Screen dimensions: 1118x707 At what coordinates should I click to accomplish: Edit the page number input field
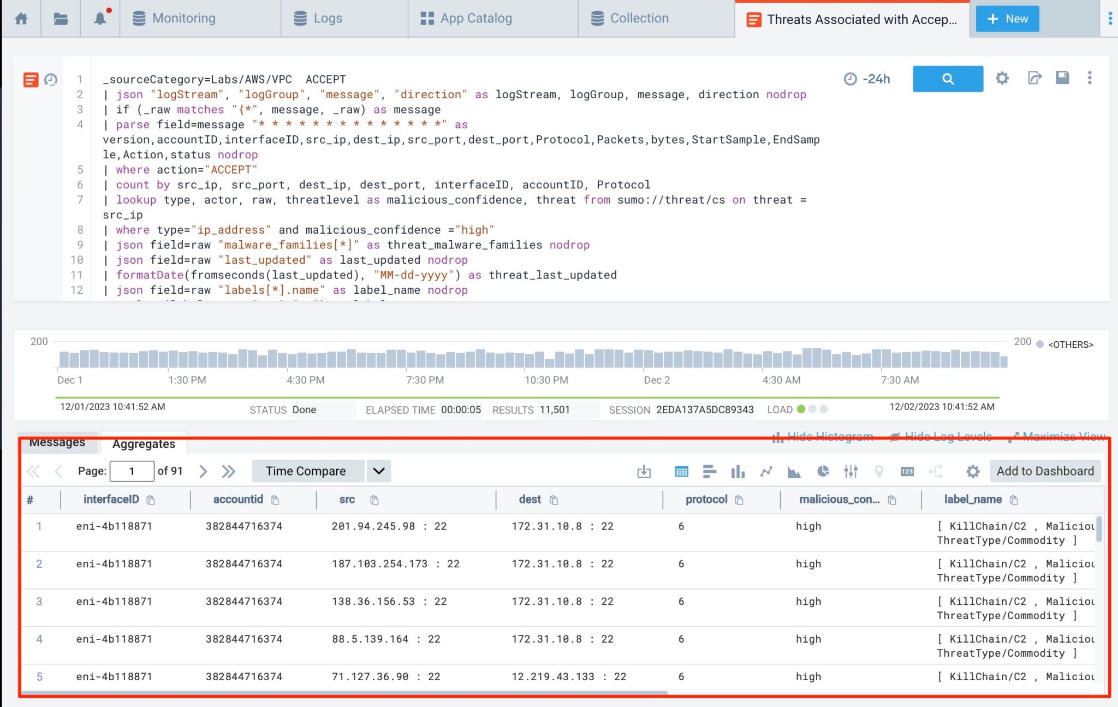132,471
